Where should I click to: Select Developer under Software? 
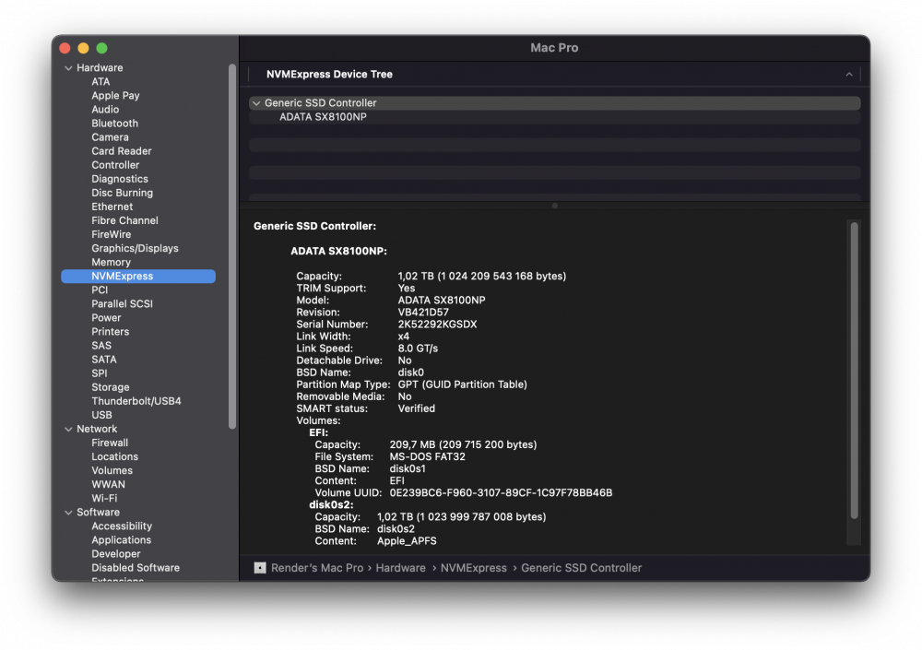[116, 554]
